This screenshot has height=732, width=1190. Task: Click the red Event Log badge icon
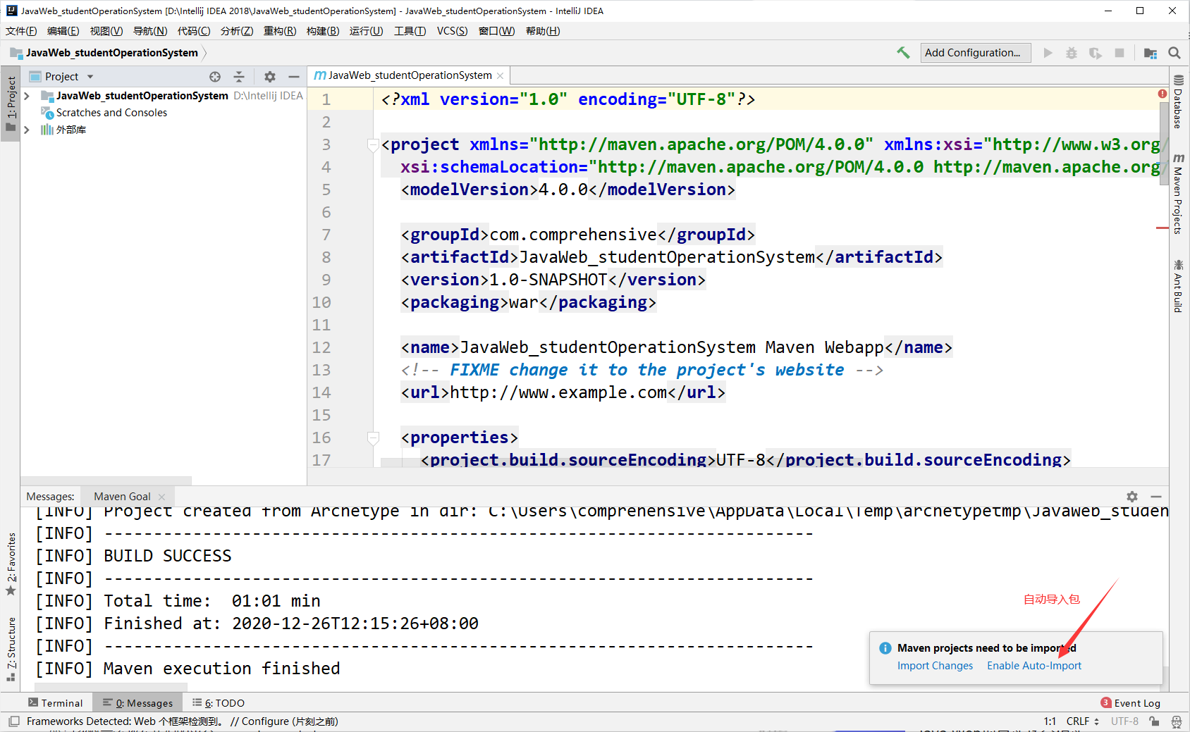pos(1106,702)
